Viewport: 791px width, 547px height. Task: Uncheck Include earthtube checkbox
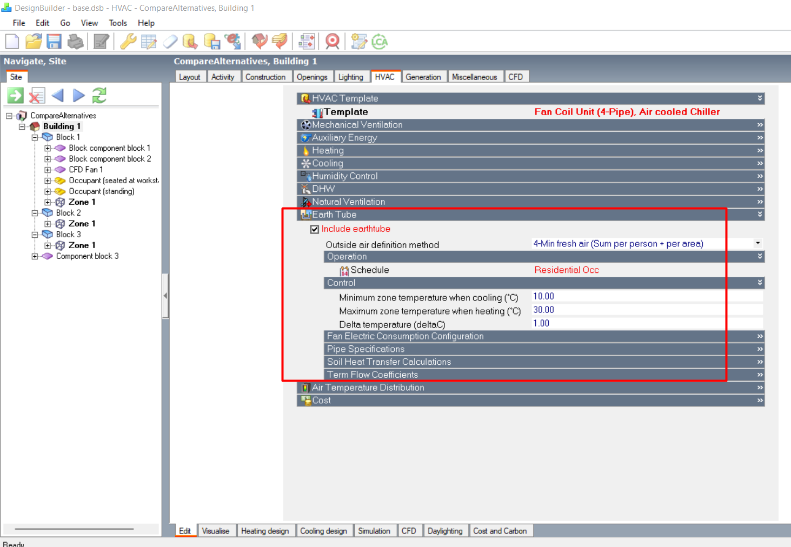click(315, 229)
